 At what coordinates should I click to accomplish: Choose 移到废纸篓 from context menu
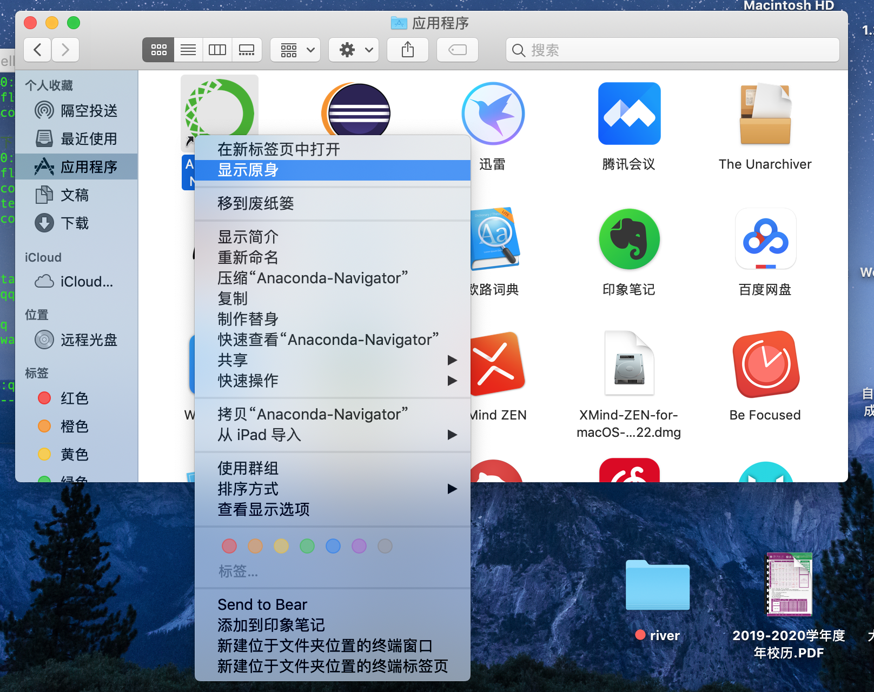tap(332, 203)
